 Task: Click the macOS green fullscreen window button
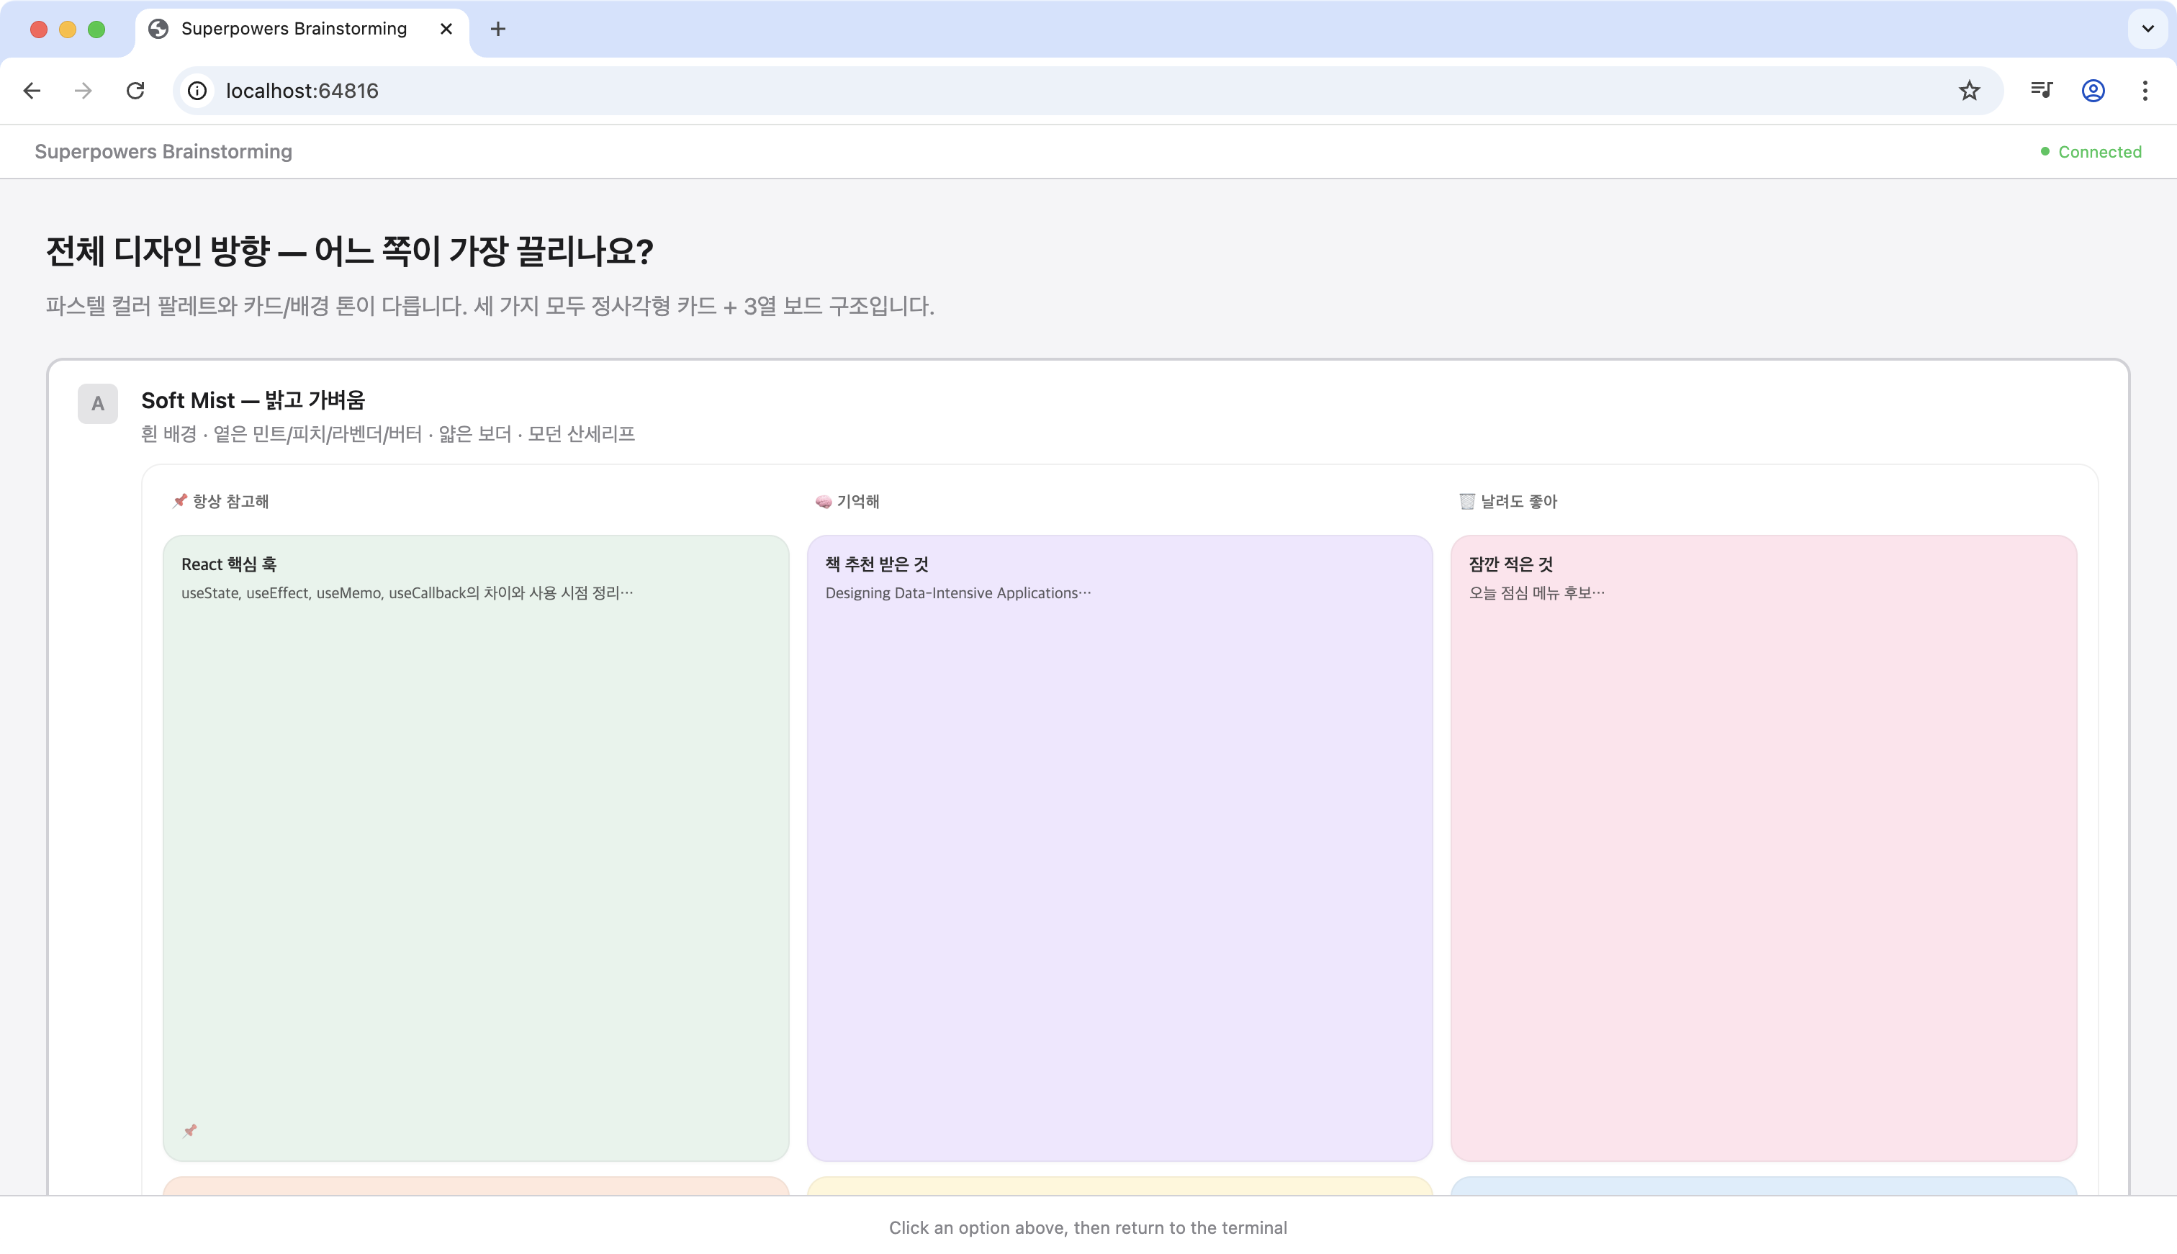[x=96, y=30]
